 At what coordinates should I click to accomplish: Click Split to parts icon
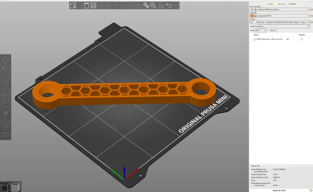(138, 6)
